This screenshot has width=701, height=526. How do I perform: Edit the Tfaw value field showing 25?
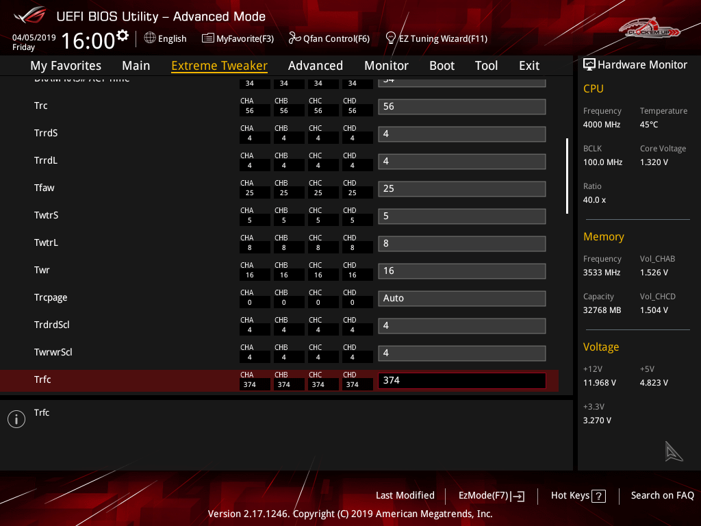[461, 189]
